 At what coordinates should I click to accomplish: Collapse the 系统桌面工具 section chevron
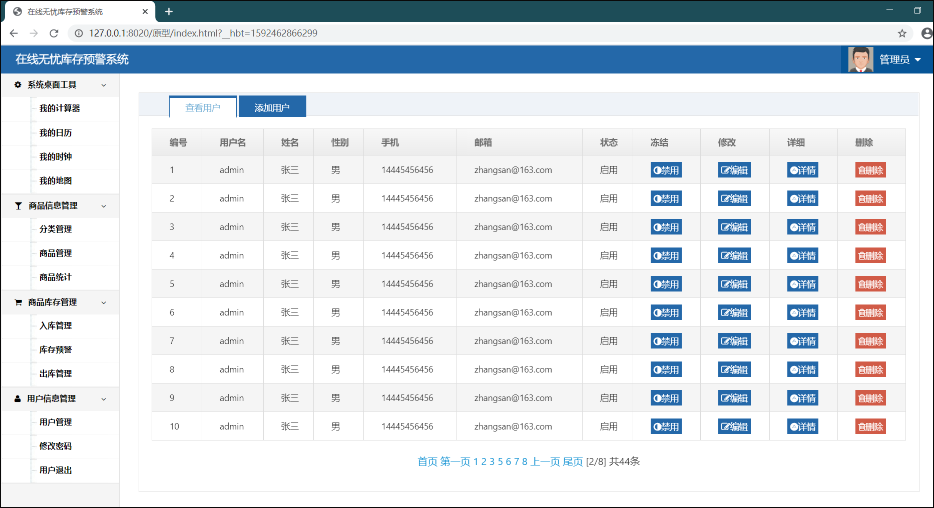104,85
